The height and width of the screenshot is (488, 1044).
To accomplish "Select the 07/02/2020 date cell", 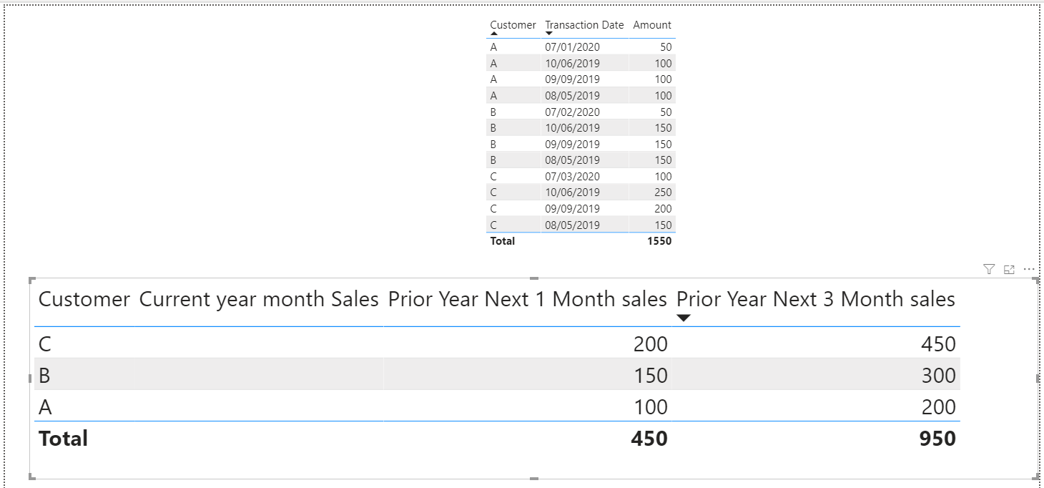I will [572, 112].
